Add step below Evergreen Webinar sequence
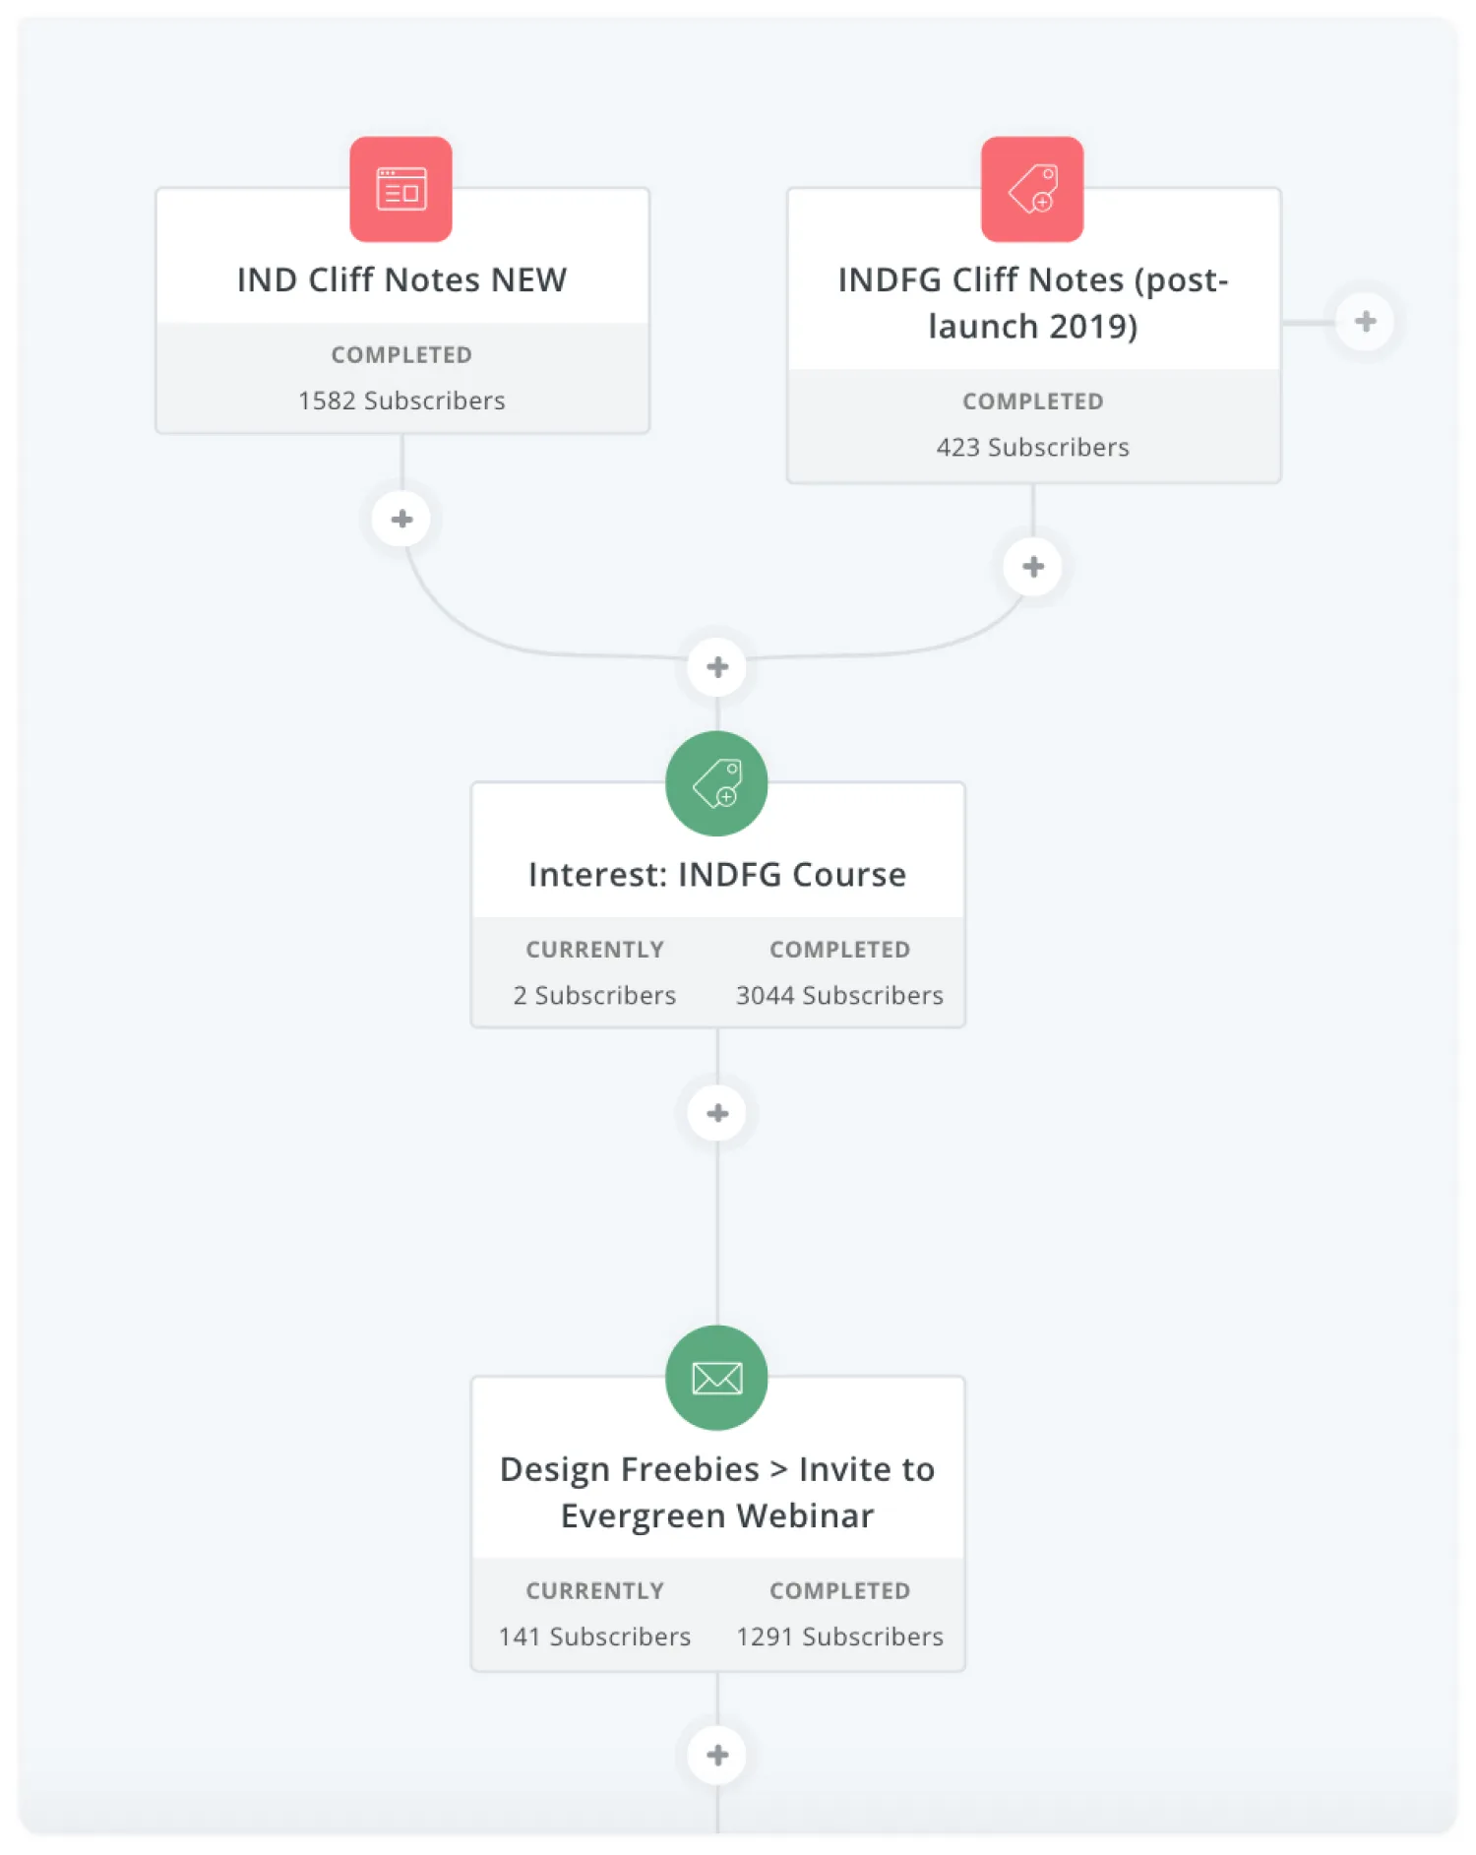The width and height of the screenshot is (1476, 1855). [717, 1755]
